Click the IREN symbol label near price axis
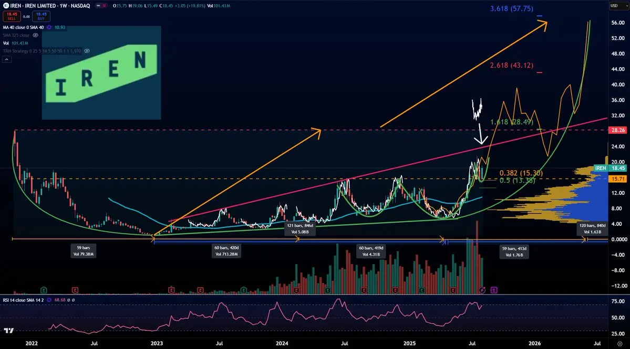 click(600, 168)
